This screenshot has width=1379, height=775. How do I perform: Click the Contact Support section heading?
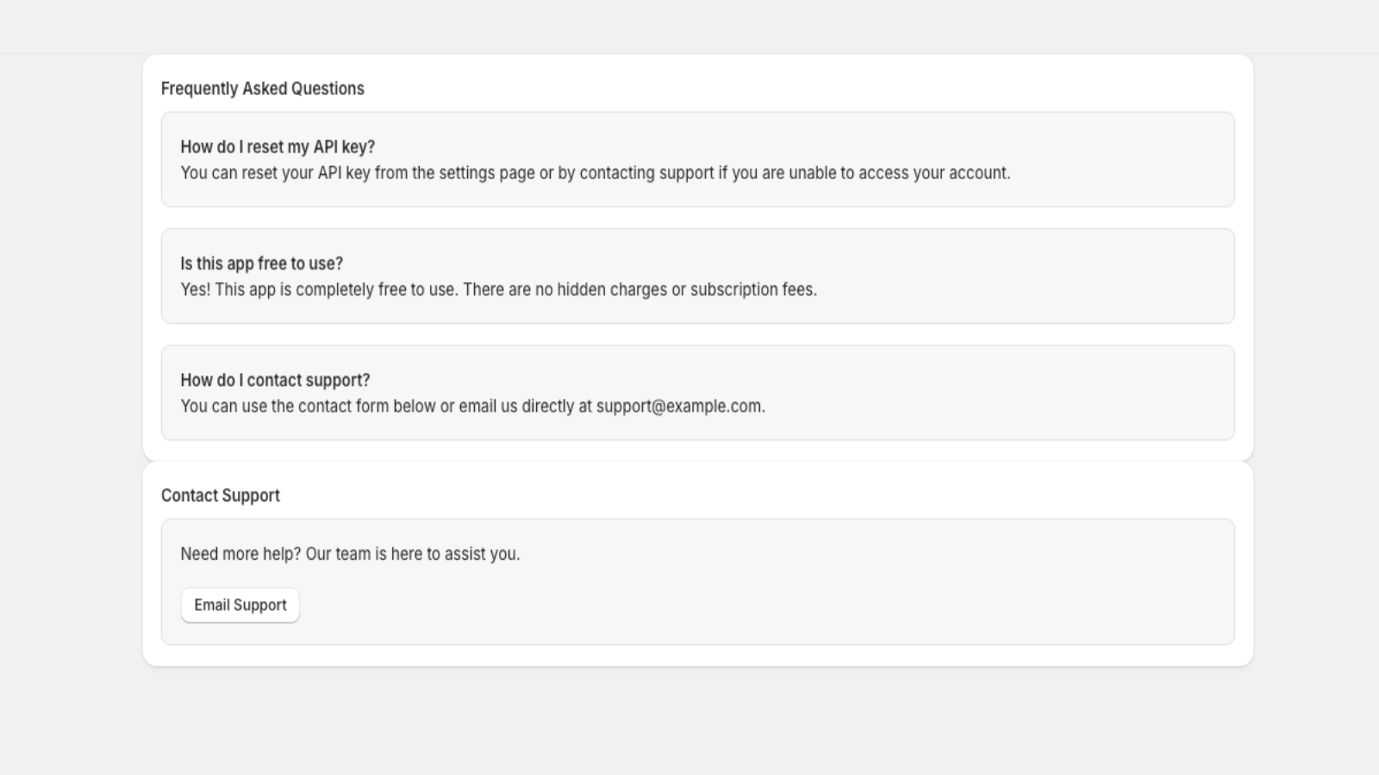[220, 496]
